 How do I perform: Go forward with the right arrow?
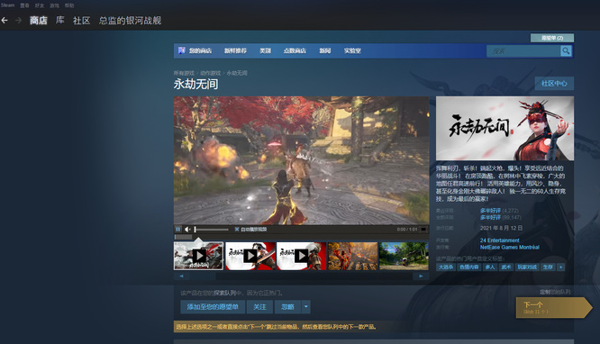18,21
